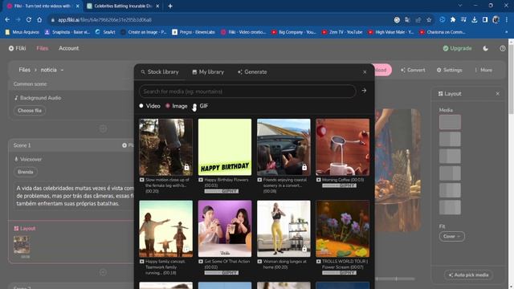Pick the Morning Coffee GIF
The height and width of the screenshot is (289, 514).
(343, 147)
